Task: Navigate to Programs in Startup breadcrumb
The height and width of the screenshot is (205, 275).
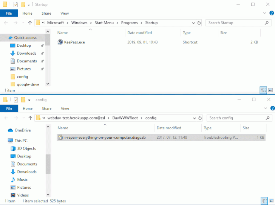Action: pyautogui.click(x=130, y=23)
